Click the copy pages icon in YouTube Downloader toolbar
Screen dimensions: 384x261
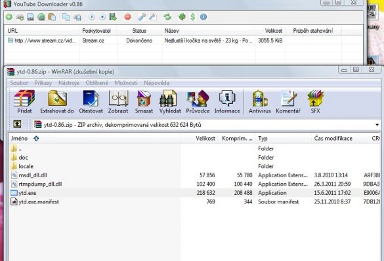66,17
